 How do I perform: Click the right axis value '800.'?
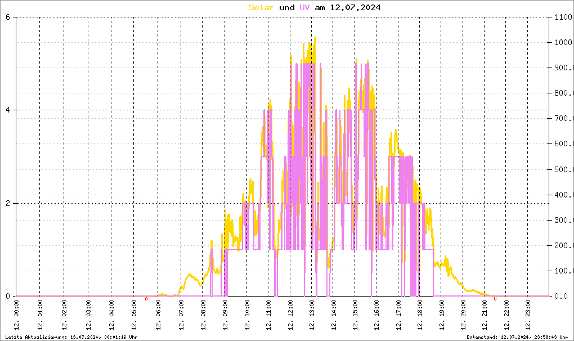pos(564,93)
